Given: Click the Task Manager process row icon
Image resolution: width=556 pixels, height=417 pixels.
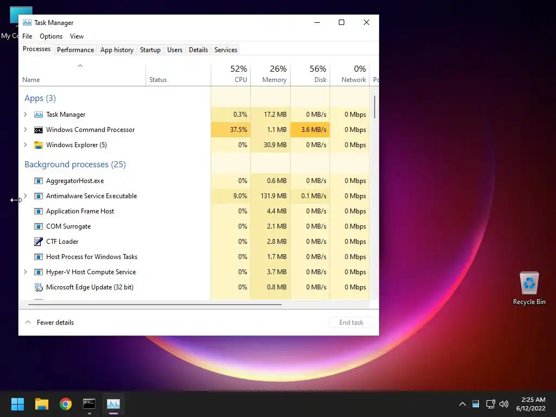Looking at the screenshot, I should 39,115.
